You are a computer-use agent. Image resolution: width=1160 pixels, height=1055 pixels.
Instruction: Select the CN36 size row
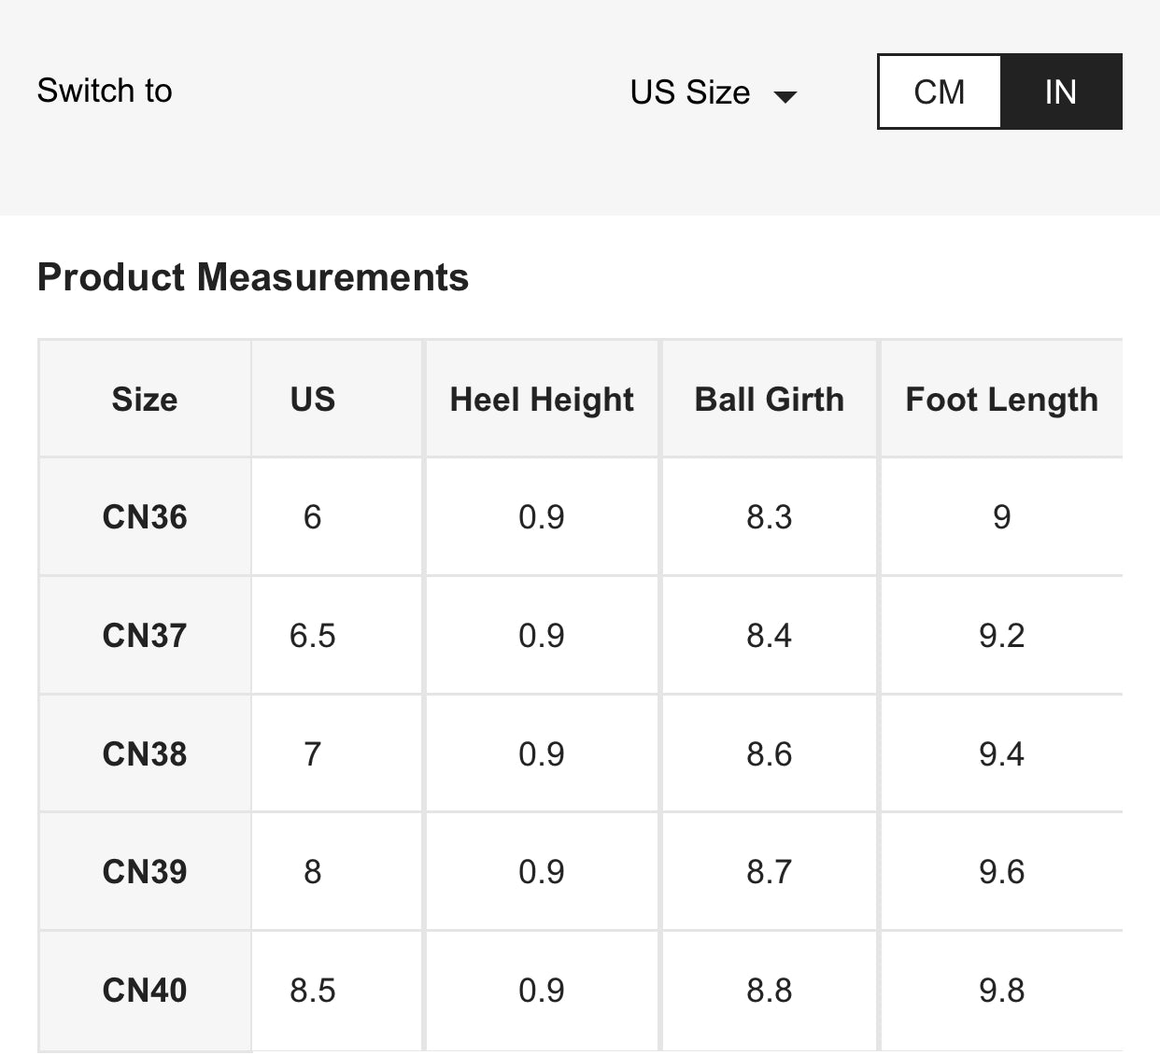(x=145, y=517)
